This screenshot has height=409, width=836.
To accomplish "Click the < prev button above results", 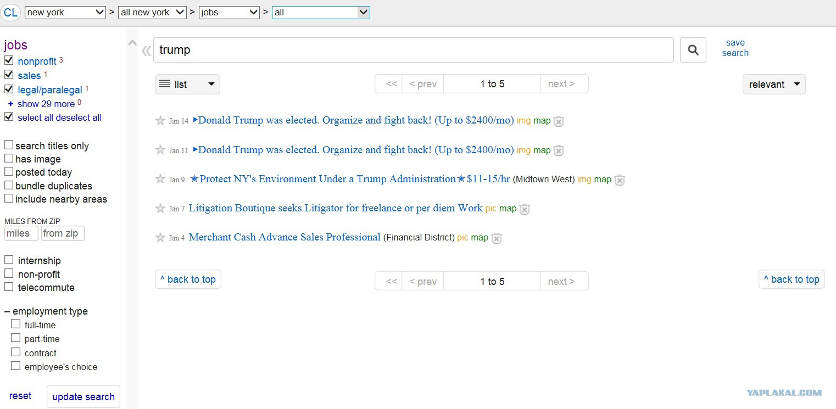I will (423, 84).
